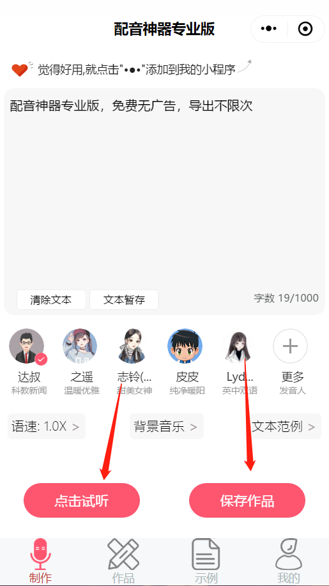Switch to the 作品 tab
Image resolution: width=329 pixels, height=586 pixels.
(123, 561)
